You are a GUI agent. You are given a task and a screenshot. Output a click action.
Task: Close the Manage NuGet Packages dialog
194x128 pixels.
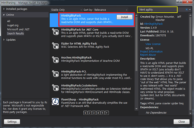click(182, 122)
